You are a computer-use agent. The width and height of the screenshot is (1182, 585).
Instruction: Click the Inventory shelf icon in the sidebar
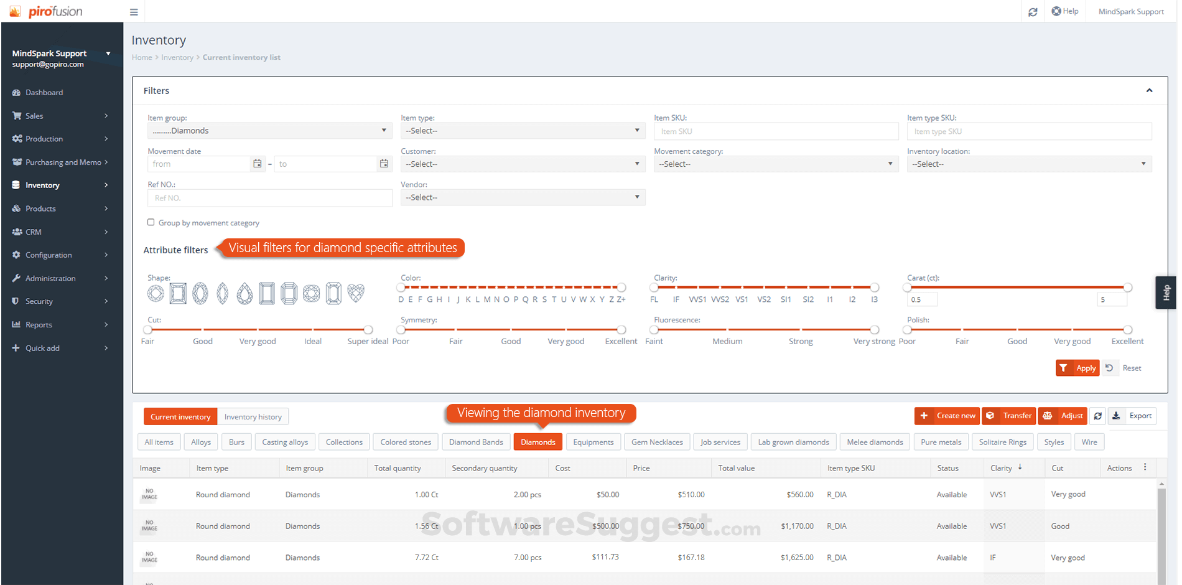point(16,185)
